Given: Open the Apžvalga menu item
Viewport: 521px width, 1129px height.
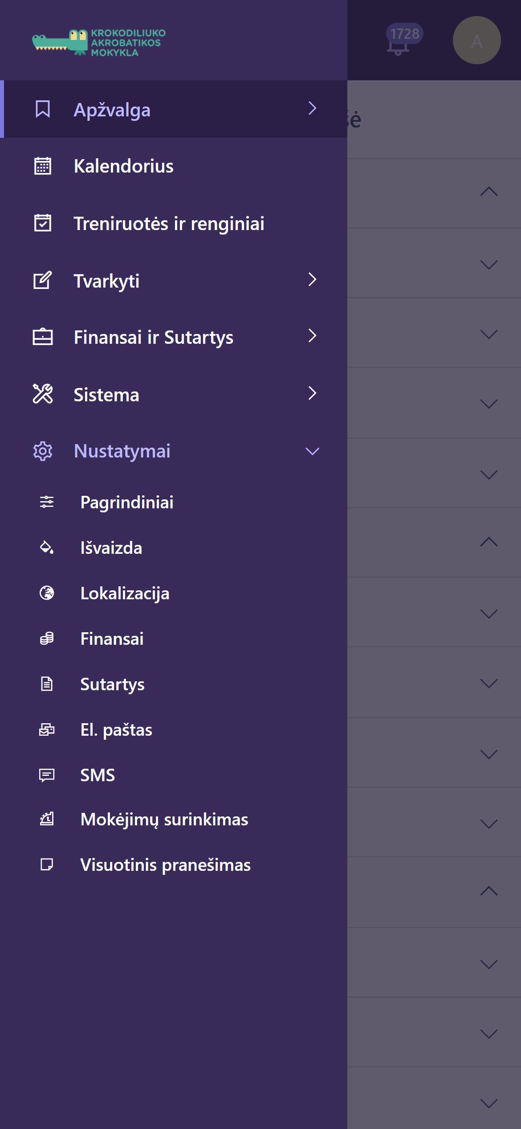Looking at the screenshot, I should point(112,110).
